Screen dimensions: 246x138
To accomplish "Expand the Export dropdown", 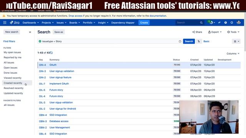I will point(215,32).
